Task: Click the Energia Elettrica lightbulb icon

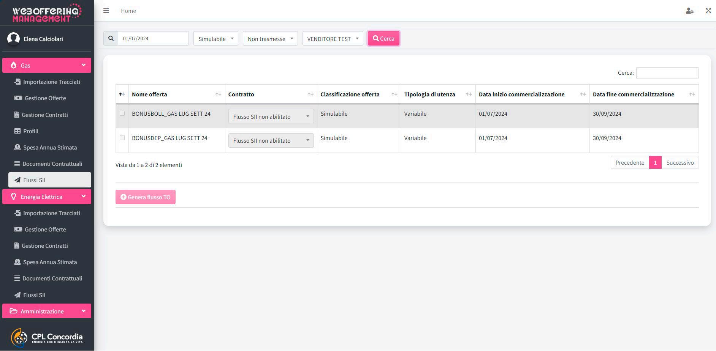Action: coord(14,197)
